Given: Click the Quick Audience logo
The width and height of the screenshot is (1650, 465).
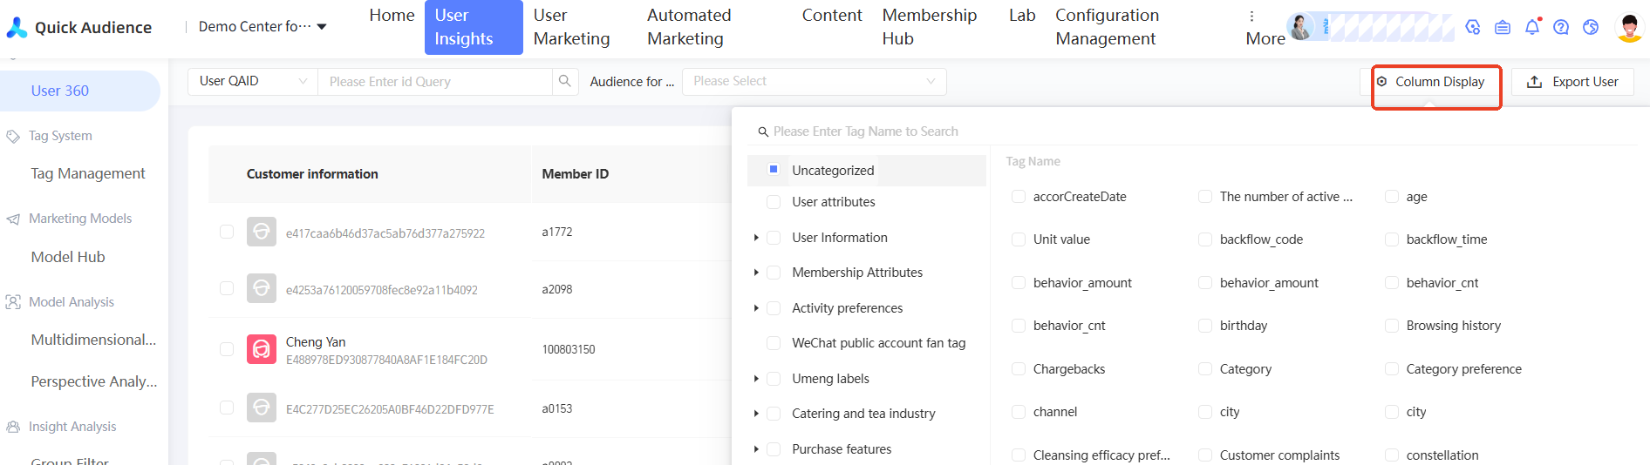Looking at the screenshot, I should (x=79, y=28).
